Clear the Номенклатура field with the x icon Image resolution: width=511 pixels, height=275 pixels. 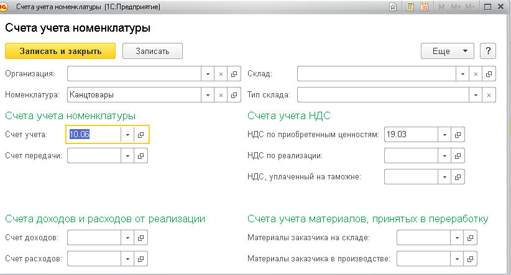point(221,95)
